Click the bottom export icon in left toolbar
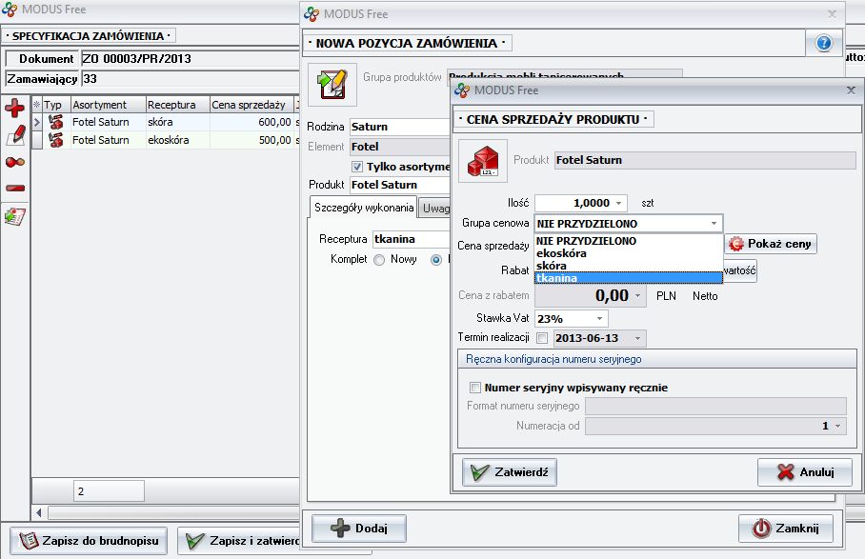 pyautogui.click(x=15, y=216)
